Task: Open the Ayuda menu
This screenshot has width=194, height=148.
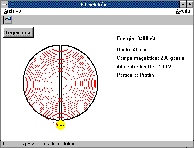Action: pos(183,11)
